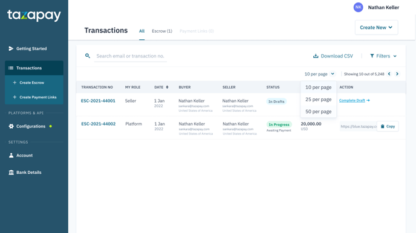Click the NK user avatar
416x233 pixels.
358,7
